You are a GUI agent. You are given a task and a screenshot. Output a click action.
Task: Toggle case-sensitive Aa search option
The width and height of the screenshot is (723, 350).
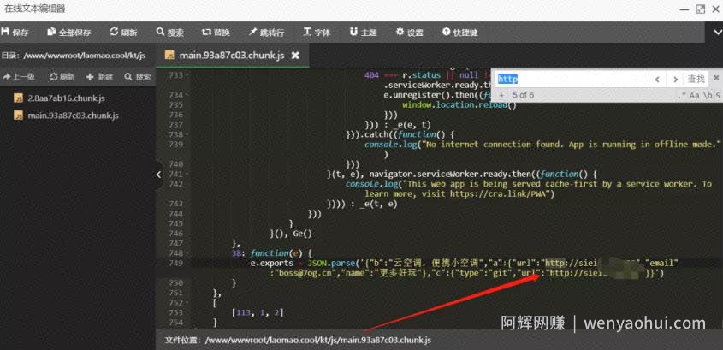tap(695, 96)
